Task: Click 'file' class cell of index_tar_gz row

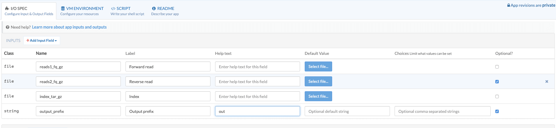Action: (x=9, y=96)
